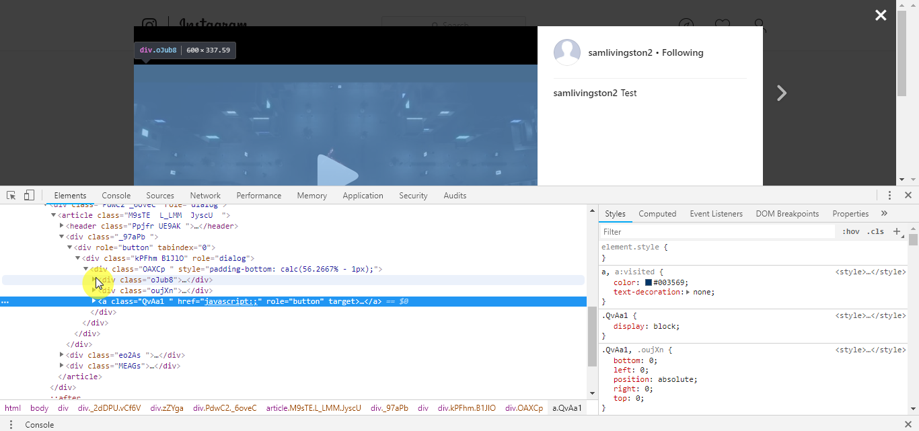Click the #003569 color swatch

point(649,283)
